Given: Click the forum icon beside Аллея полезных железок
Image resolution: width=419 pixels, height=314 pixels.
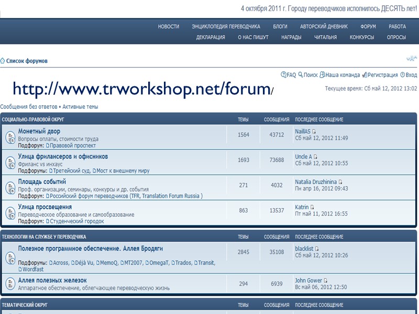Looking at the screenshot, I should 10,283.
